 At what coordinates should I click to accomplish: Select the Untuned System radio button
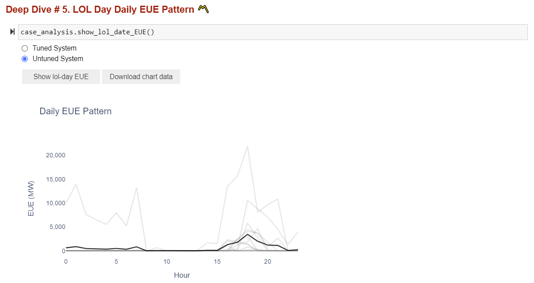coord(25,59)
